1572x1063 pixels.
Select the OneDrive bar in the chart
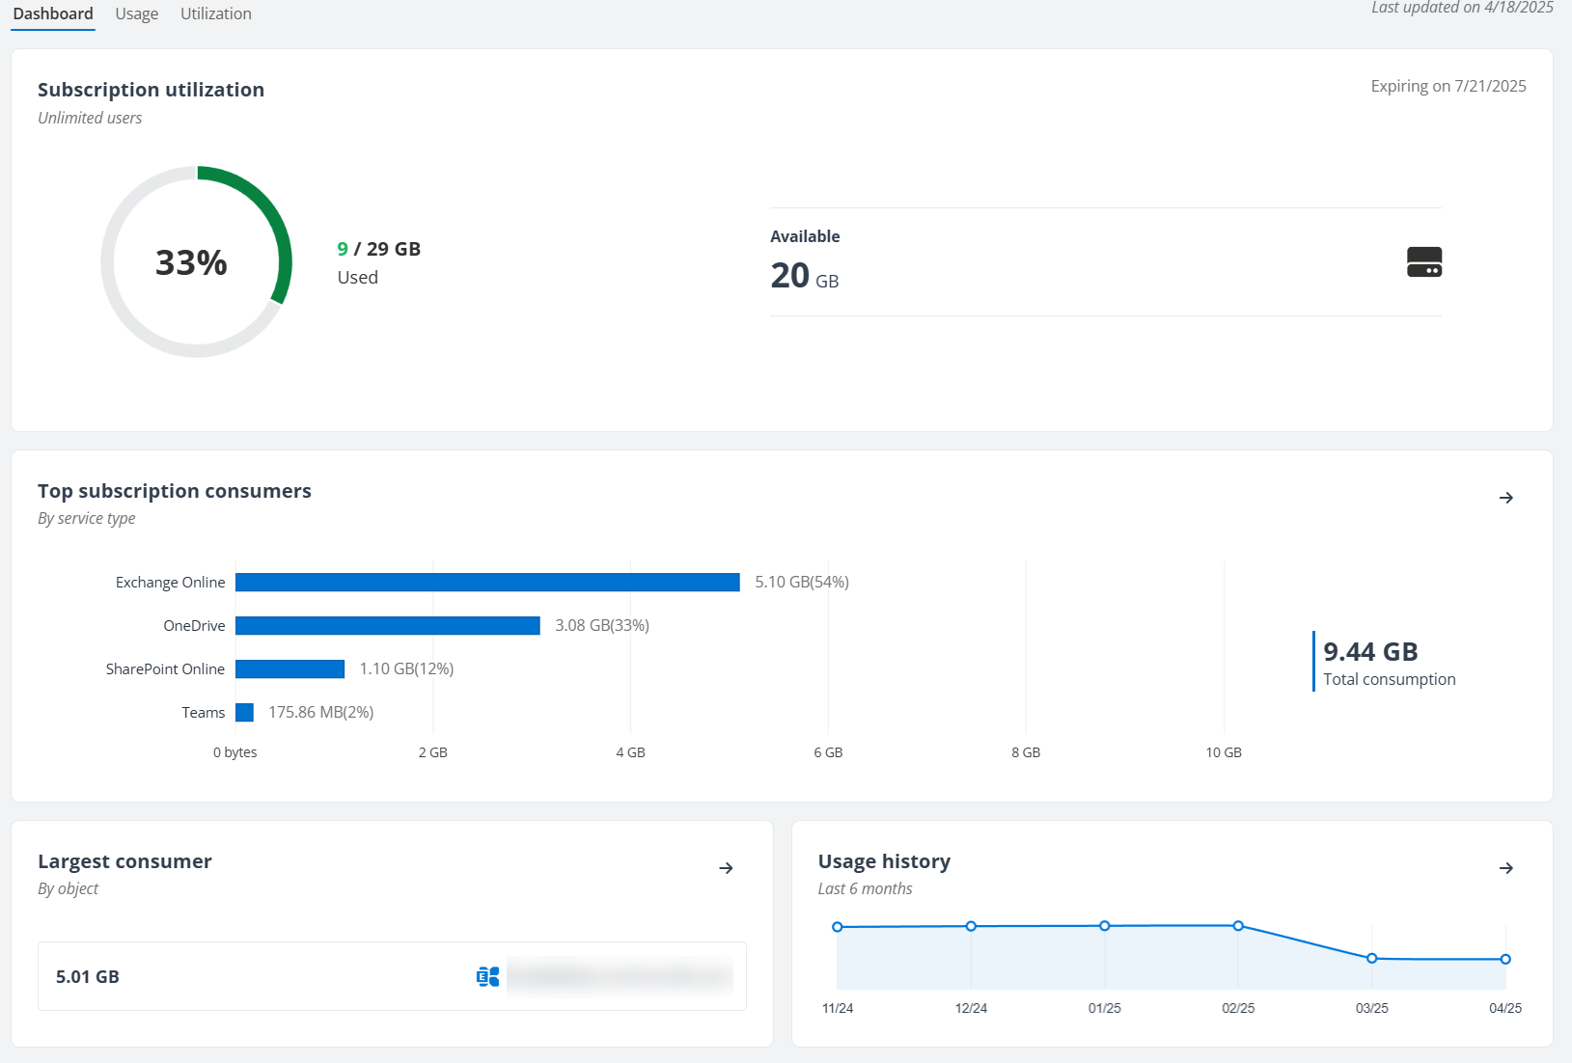click(x=386, y=625)
